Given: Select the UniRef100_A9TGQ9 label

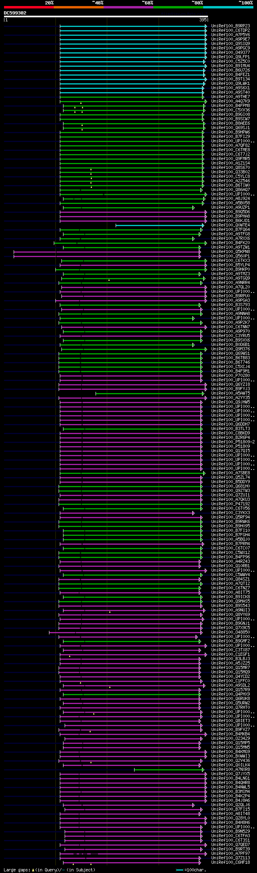Looking at the screenshot, I should click(x=230, y=278).
